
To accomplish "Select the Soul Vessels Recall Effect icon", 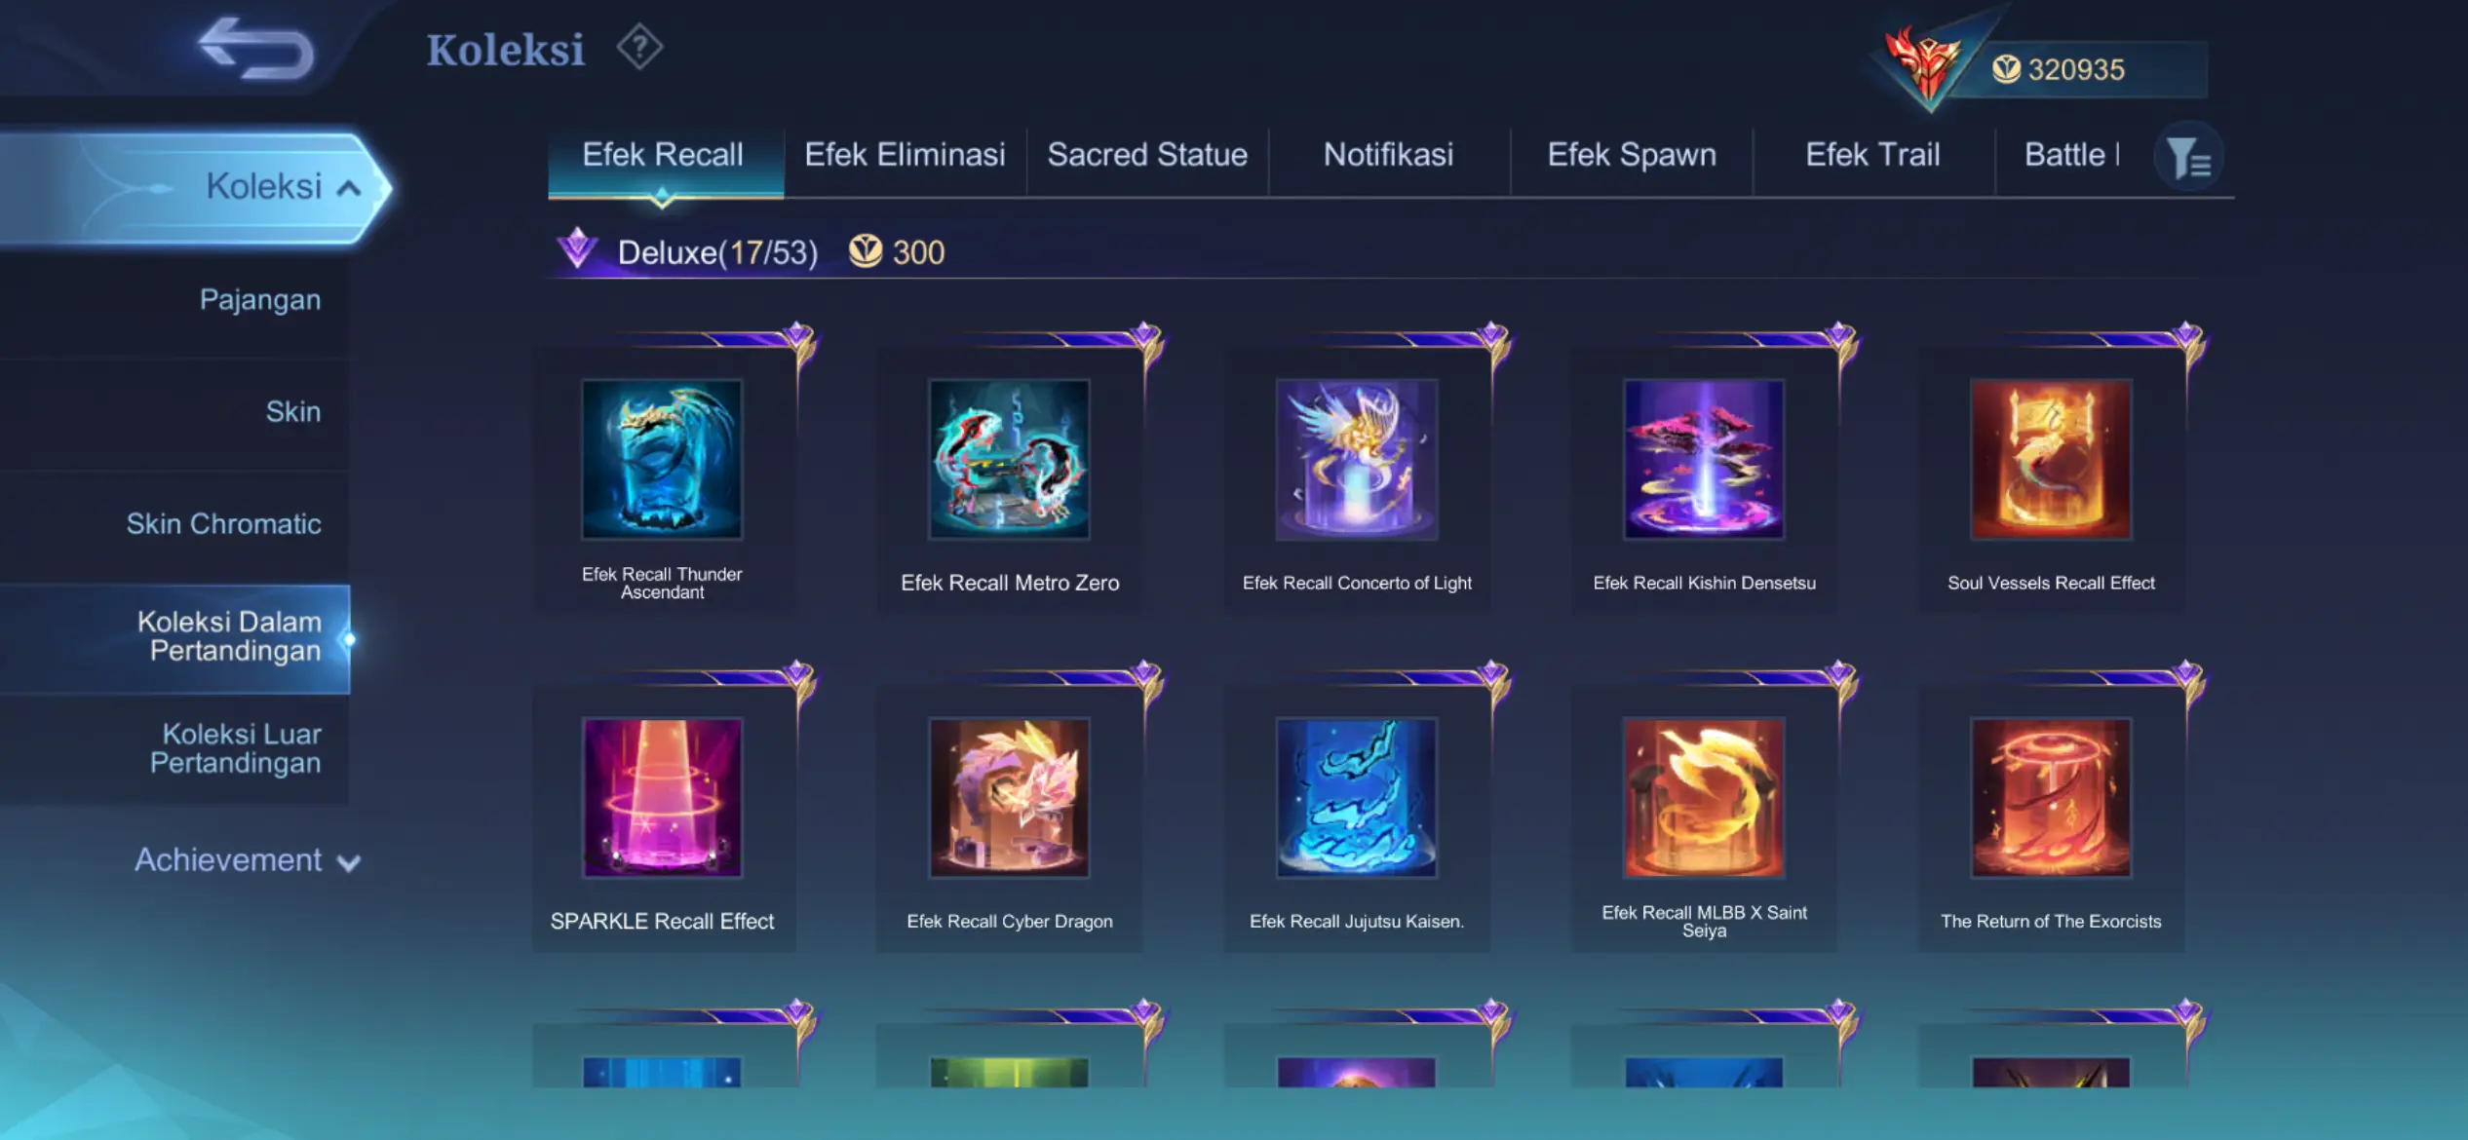I will pos(2051,459).
